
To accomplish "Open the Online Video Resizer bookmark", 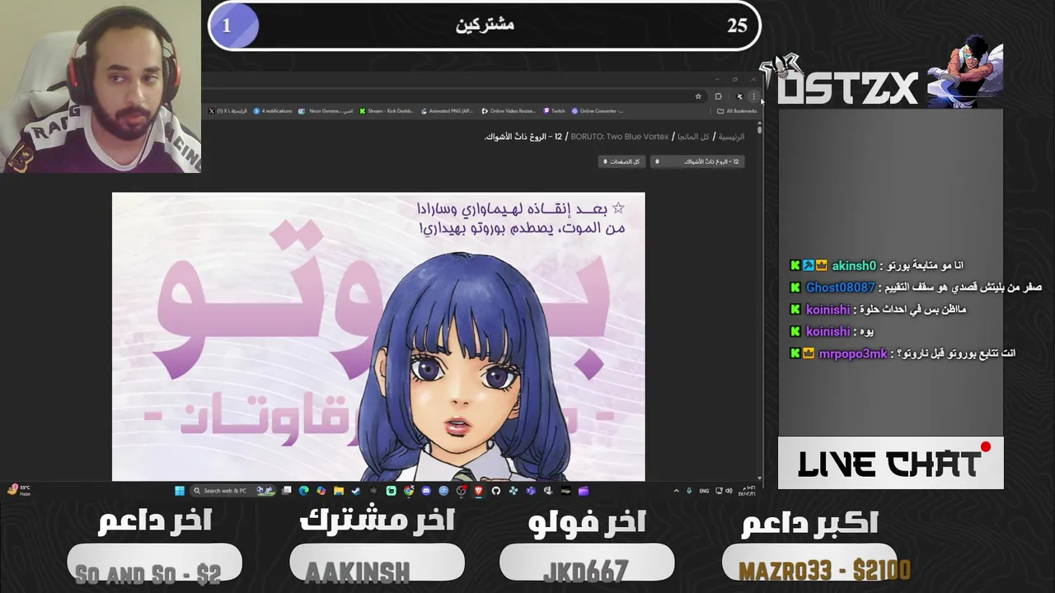I will coord(509,111).
